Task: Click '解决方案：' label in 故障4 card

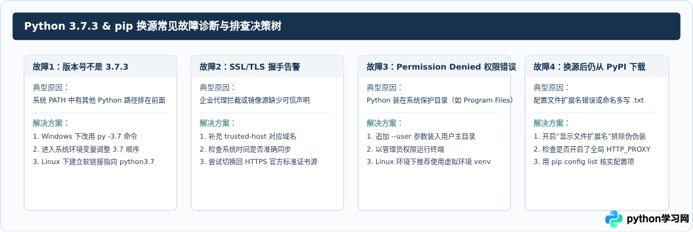Action: [x=551, y=124]
